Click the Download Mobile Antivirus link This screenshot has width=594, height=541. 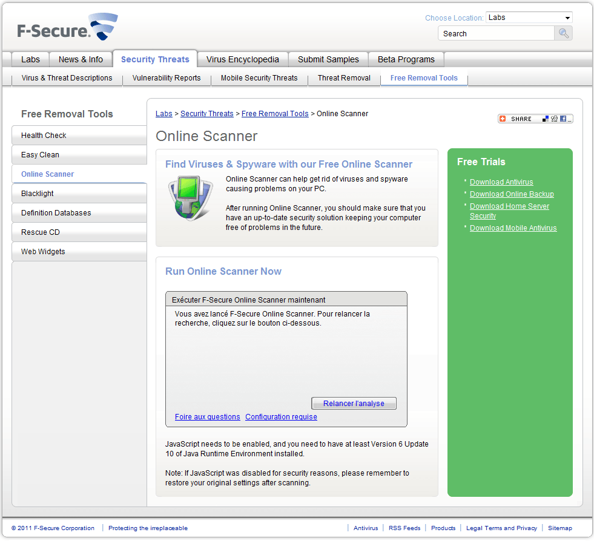point(513,228)
